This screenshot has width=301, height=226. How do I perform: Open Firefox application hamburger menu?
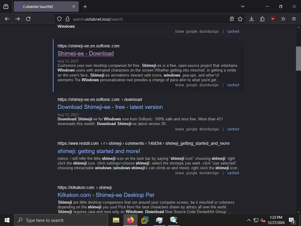[x=294, y=19]
